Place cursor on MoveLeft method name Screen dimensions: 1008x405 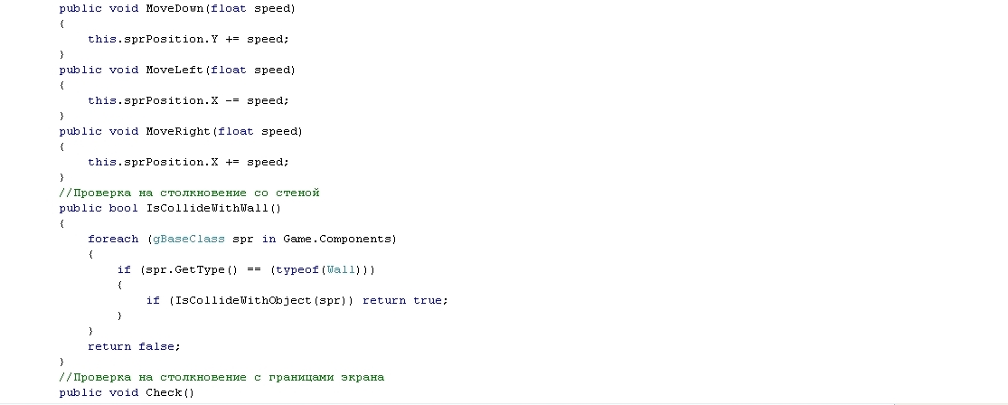174,70
